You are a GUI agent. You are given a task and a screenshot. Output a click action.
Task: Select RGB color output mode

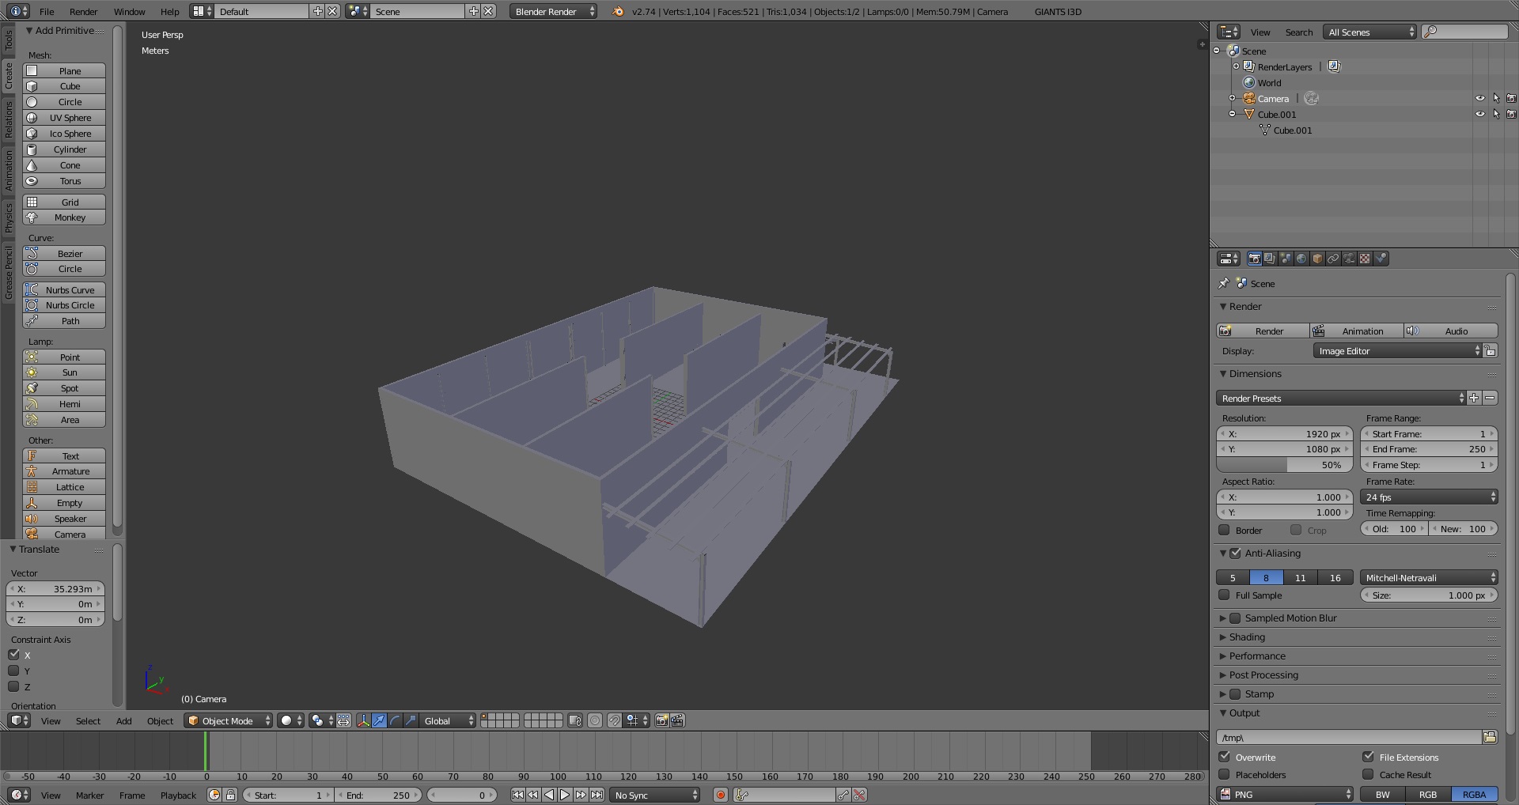click(x=1428, y=795)
